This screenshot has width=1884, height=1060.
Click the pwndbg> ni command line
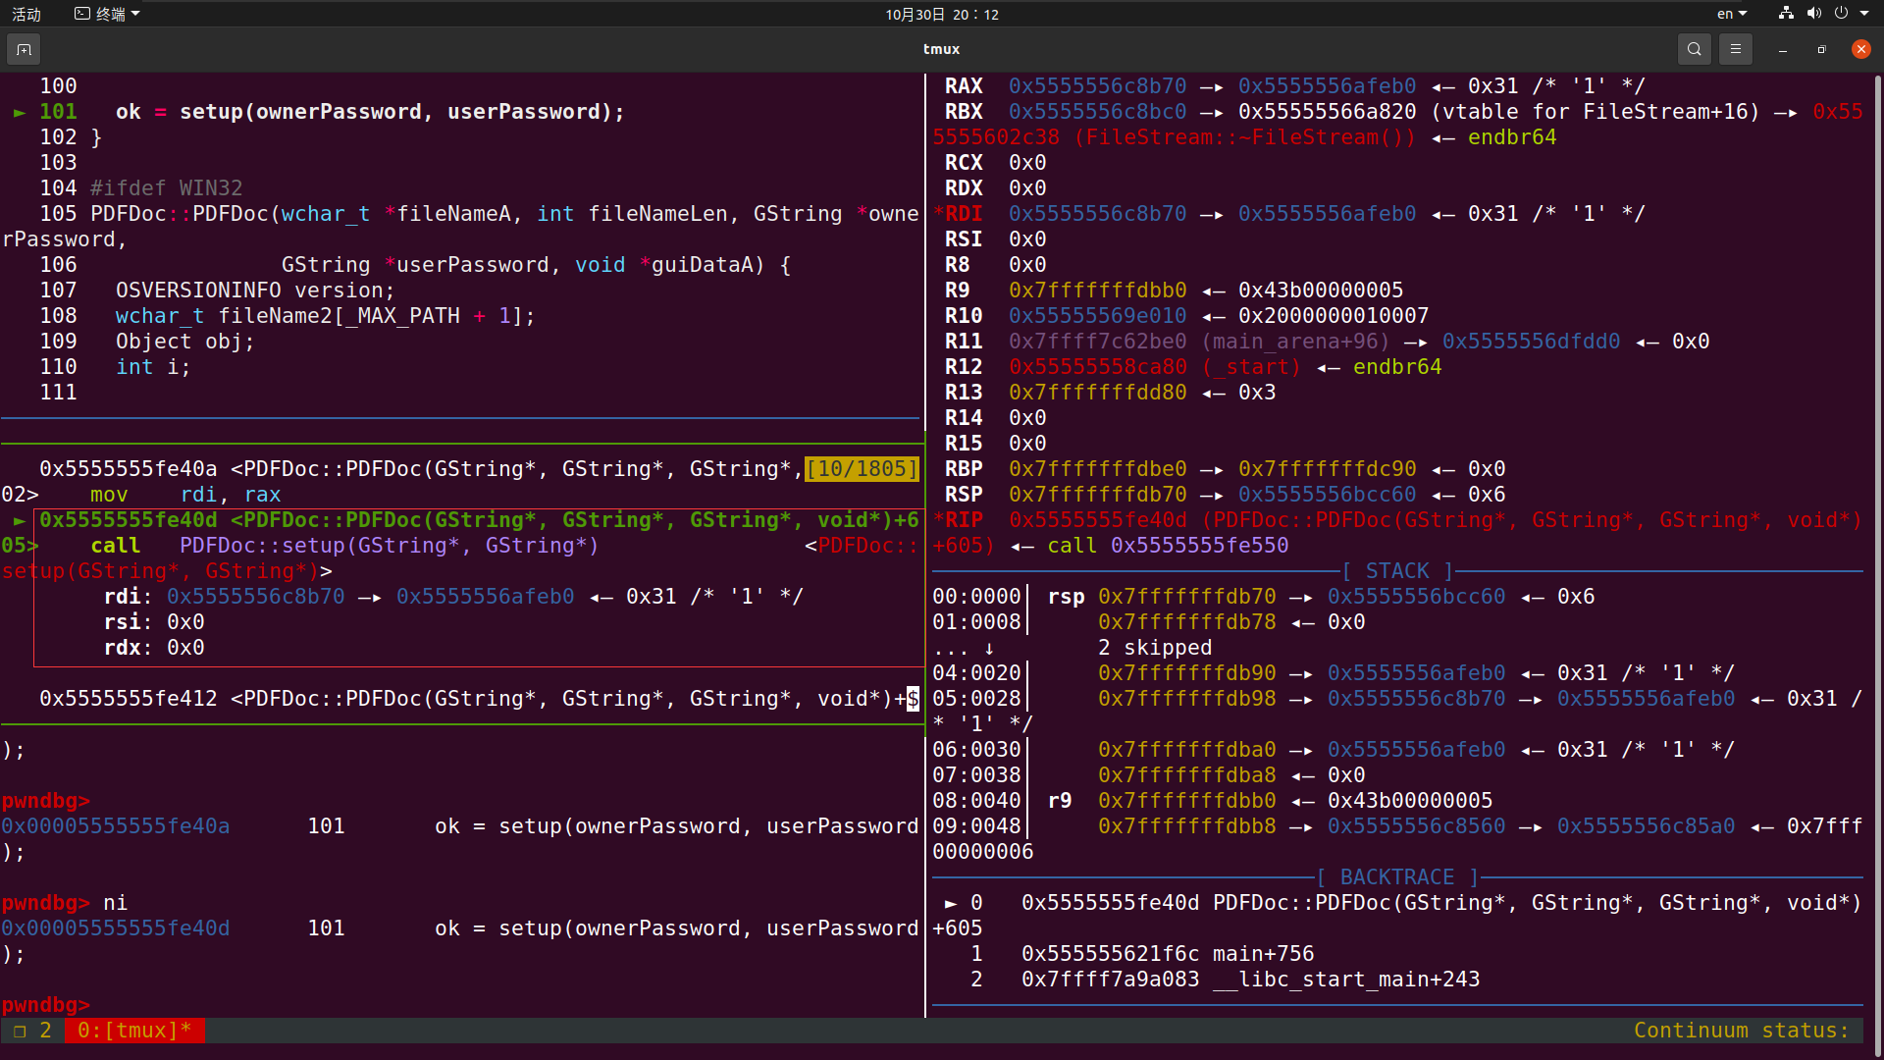[x=65, y=903]
